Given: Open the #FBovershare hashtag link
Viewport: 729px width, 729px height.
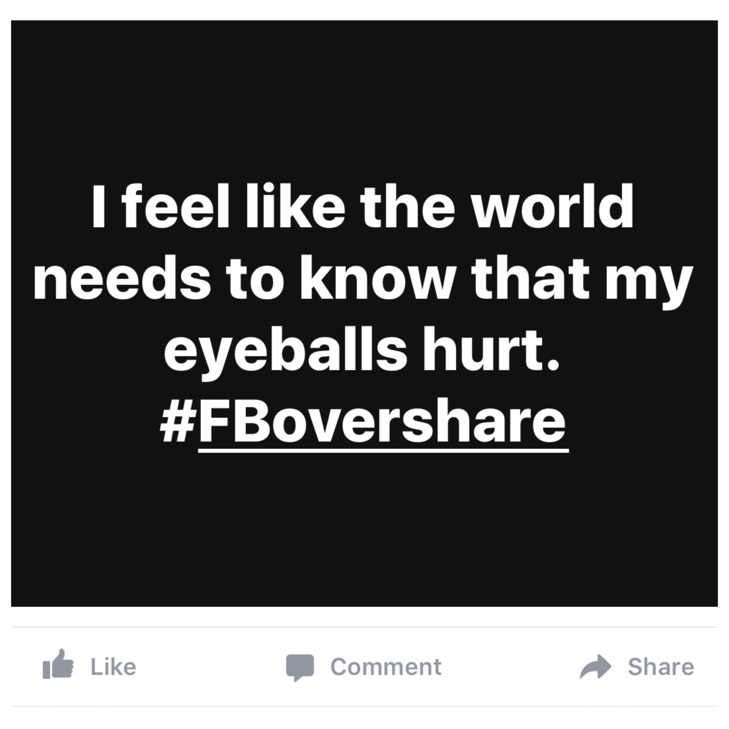Looking at the screenshot, I should click(x=382, y=421).
